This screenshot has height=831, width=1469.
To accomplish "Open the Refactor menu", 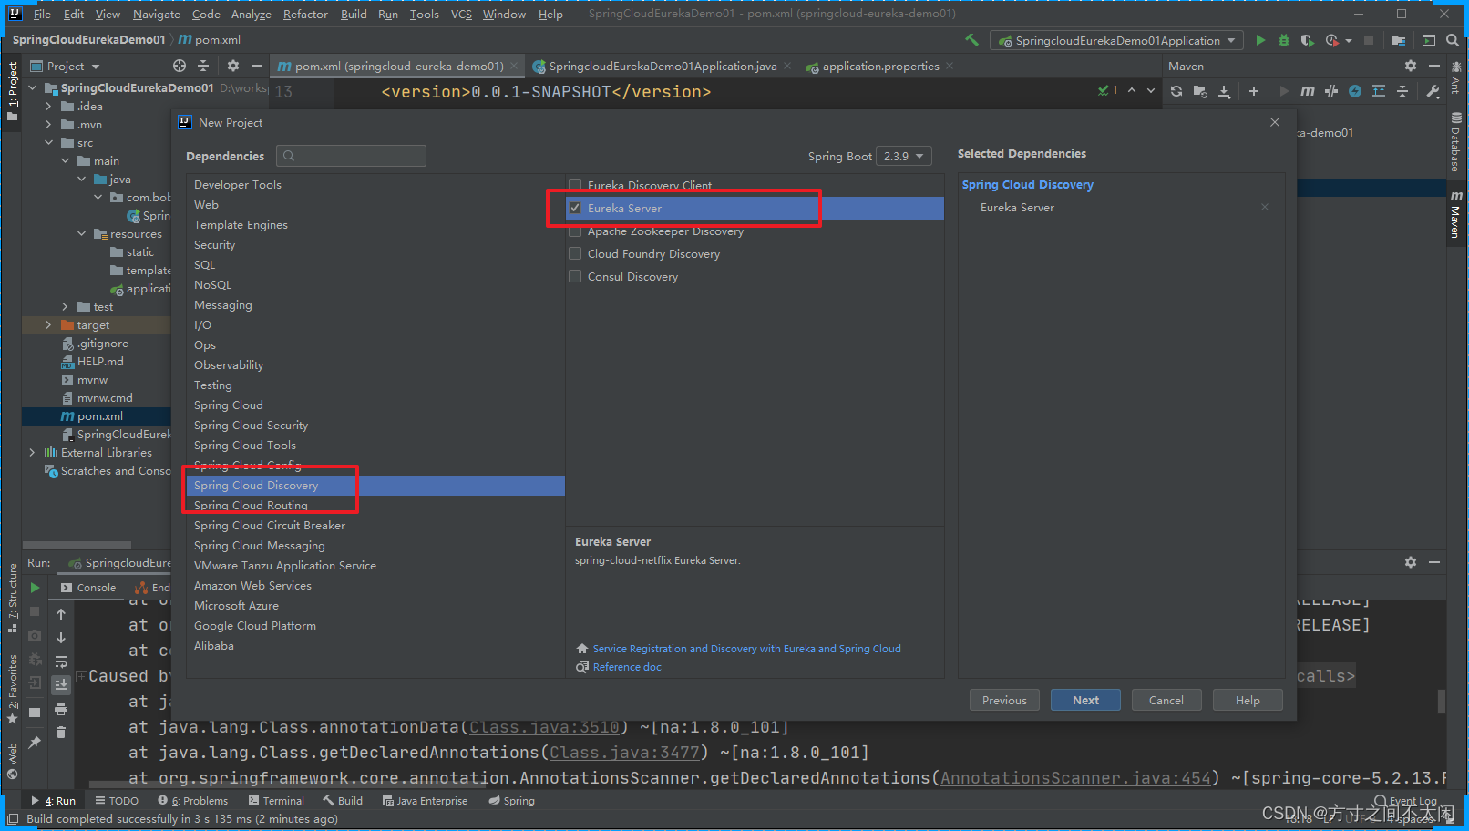I will [305, 14].
